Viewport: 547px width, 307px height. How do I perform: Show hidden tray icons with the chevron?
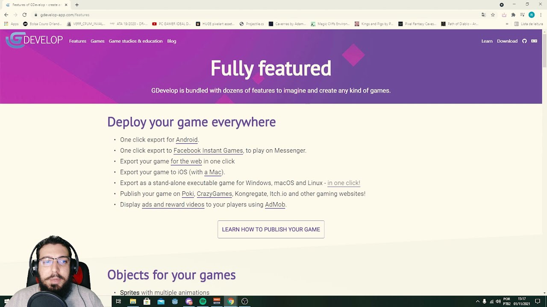point(478,301)
